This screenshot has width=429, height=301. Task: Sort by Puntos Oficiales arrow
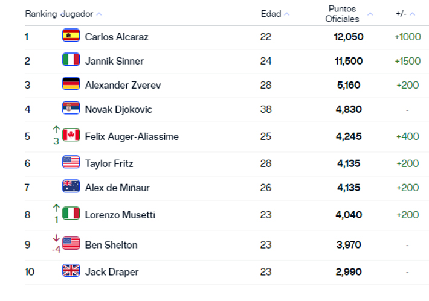[370, 14]
